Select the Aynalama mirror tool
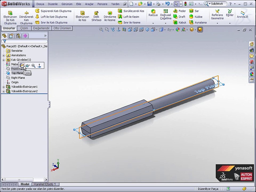 point(198,22)
